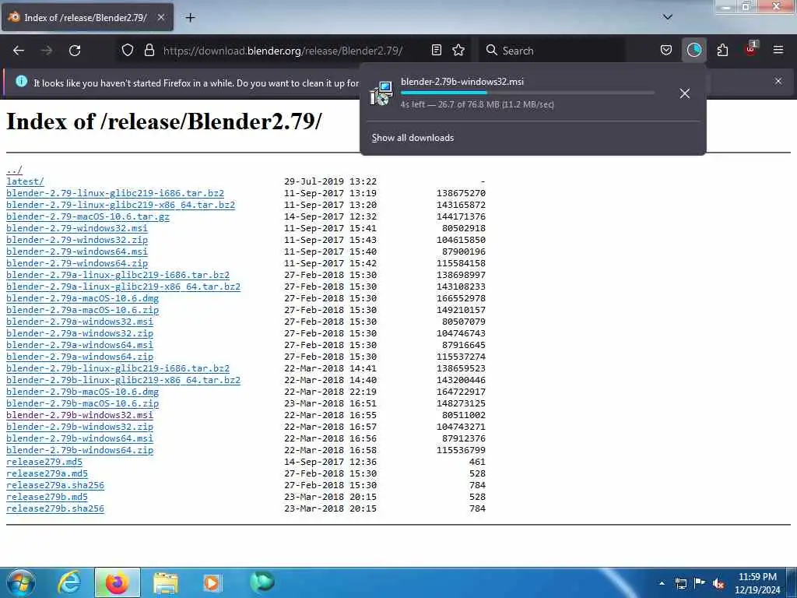797x598 pixels.
Task: Download blender-2.79b-macOS-10.6.dmg
Action: coord(83,392)
